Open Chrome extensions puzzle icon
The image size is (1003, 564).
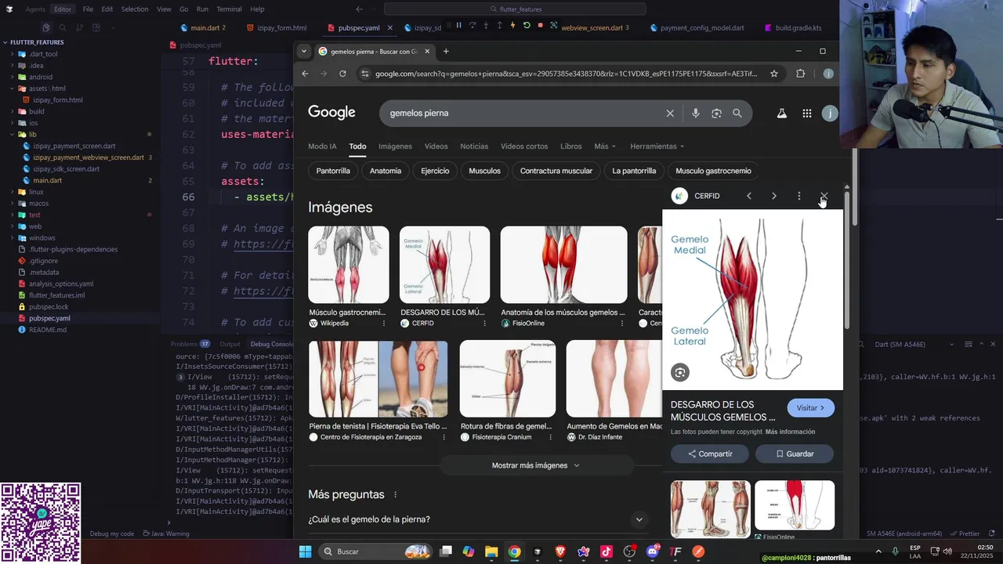point(800,74)
